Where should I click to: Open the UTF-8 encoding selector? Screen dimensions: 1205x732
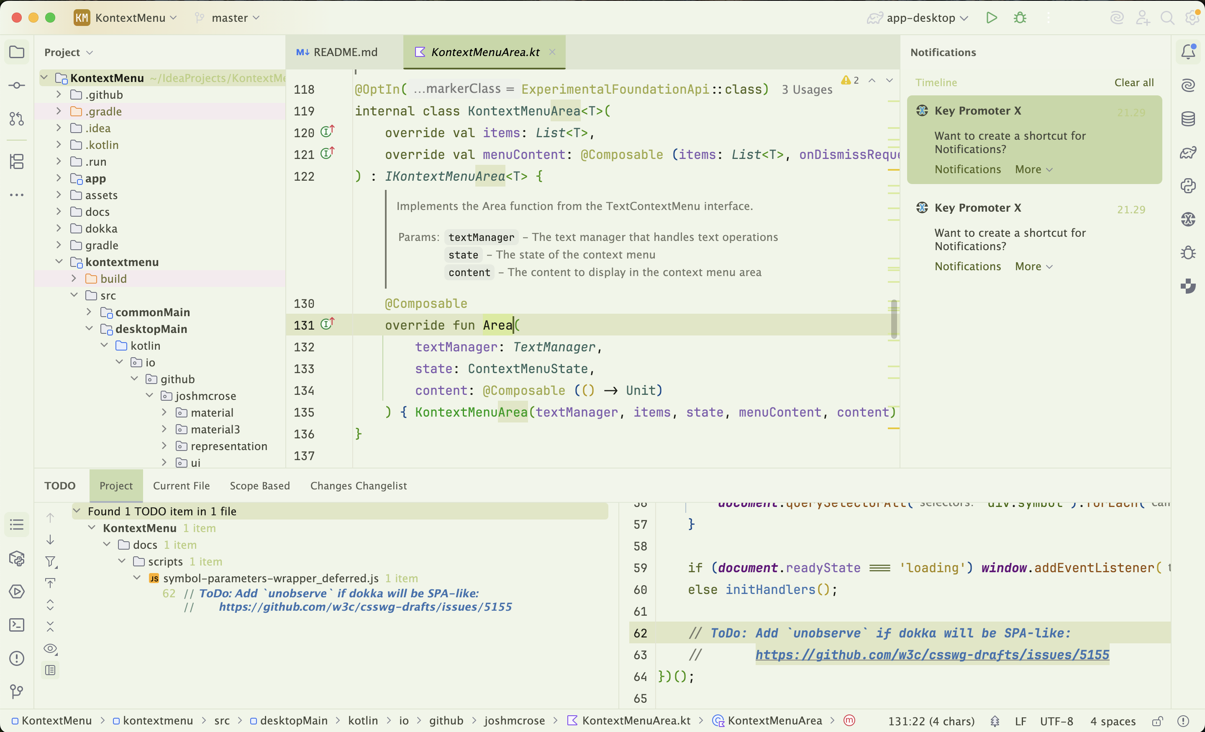pyautogui.click(x=1056, y=721)
